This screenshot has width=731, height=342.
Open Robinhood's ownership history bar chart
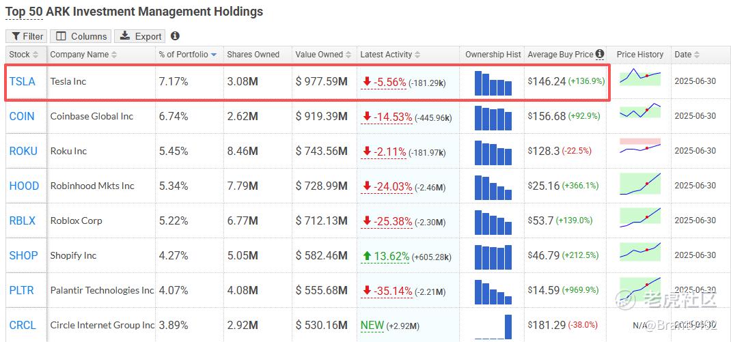pos(493,187)
